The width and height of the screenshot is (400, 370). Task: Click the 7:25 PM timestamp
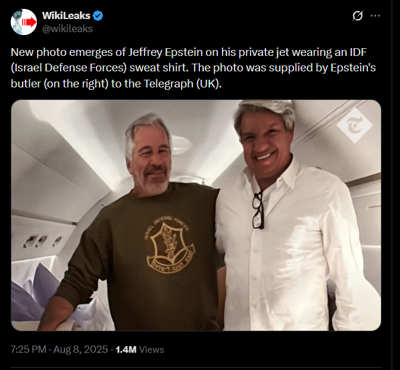click(29, 349)
